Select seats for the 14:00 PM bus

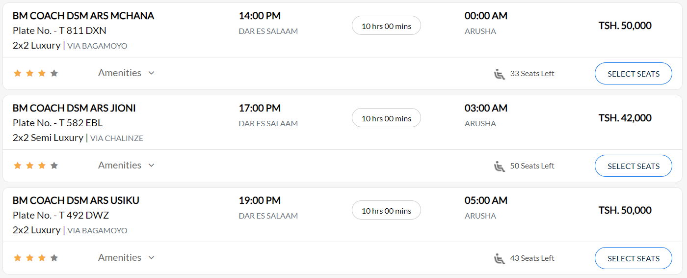[634, 74]
